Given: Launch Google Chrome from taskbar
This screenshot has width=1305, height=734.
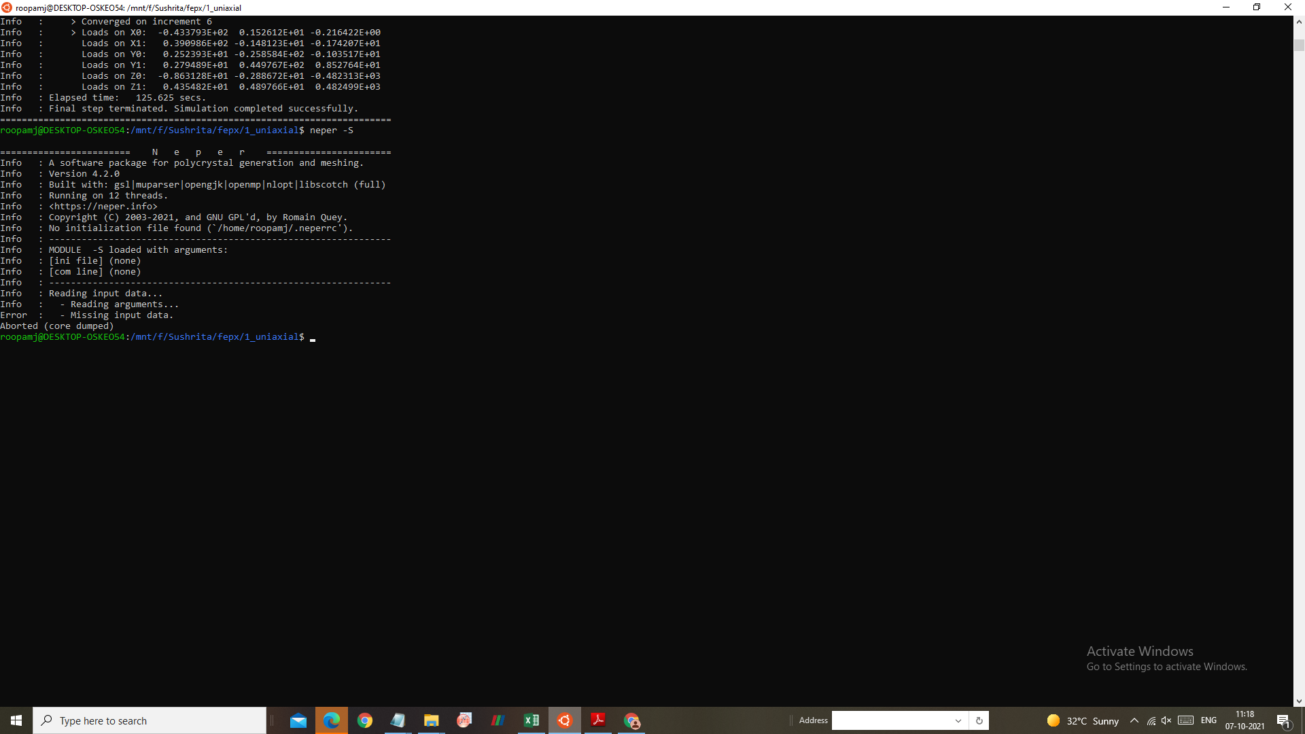Looking at the screenshot, I should click(365, 720).
